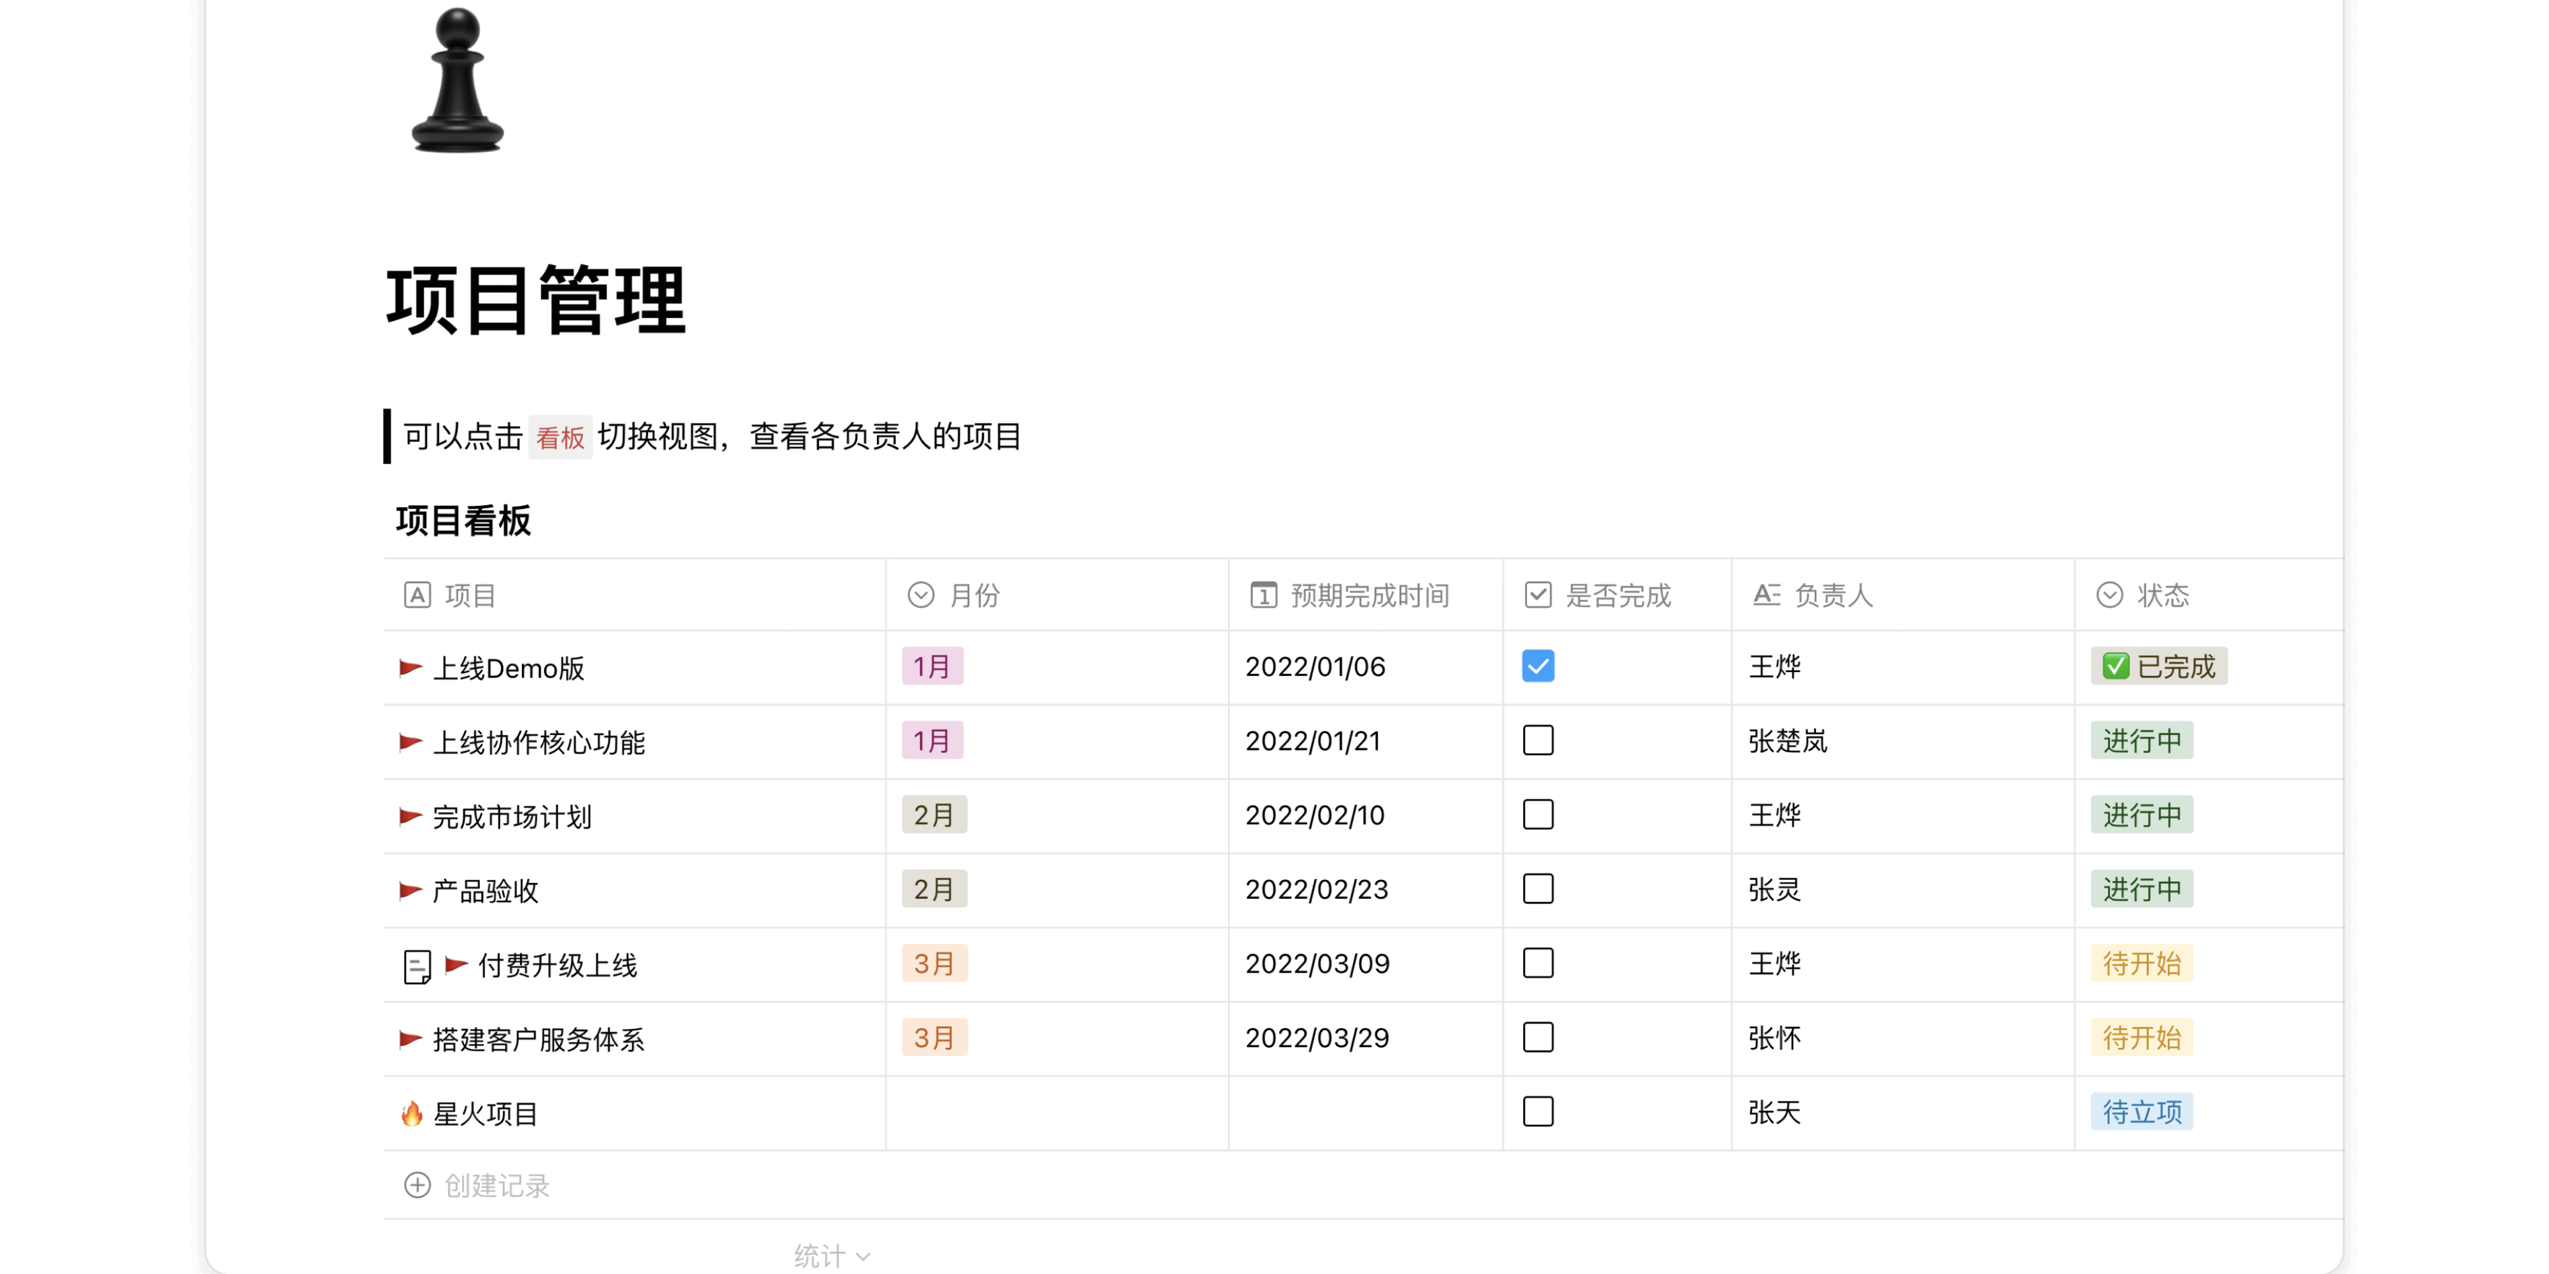Check the 星火项目 completion checkbox
2549x1274 pixels.
[x=1539, y=1112]
